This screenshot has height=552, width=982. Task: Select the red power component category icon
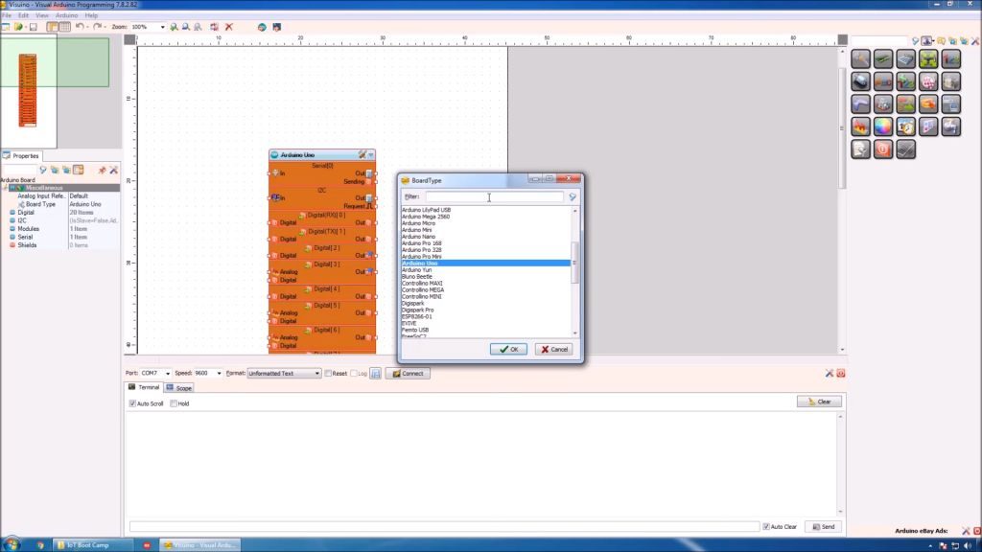(x=883, y=149)
